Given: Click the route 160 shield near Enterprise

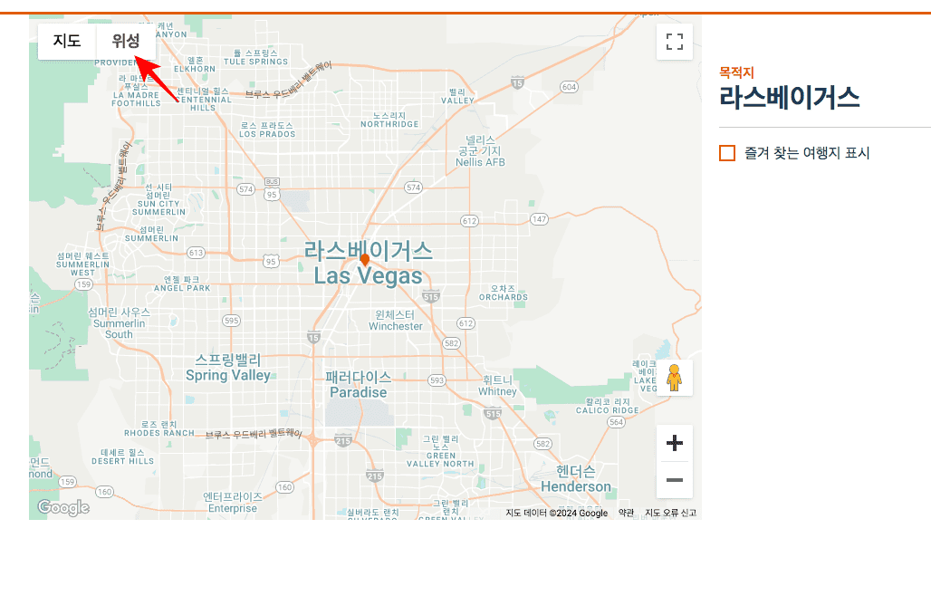Looking at the screenshot, I should pos(285,487).
